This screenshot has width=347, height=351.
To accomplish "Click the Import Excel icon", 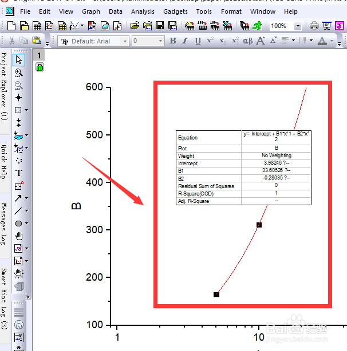I will [227, 26].
